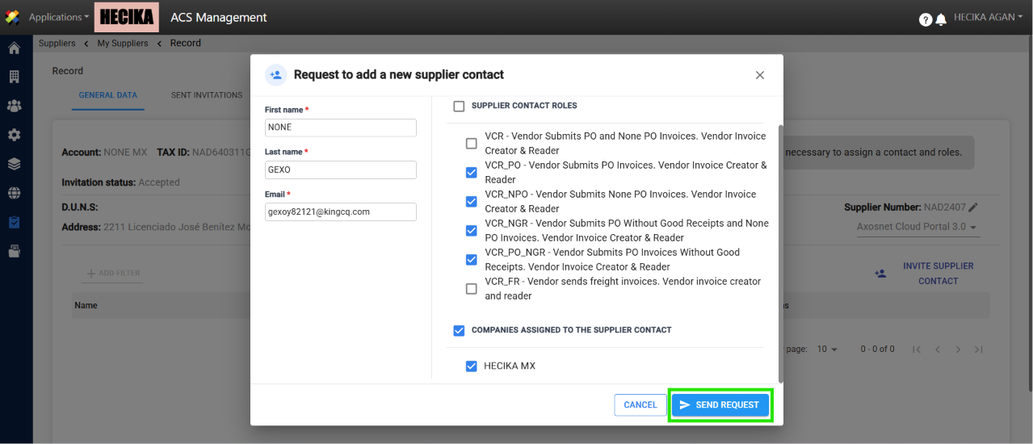Select the General Data tab
The height and width of the screenshot is (444, 1033).
(x=108, y=95)
